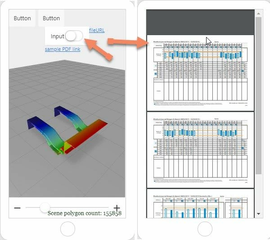The width and height of the screenshot is (270, 240).
Task: Click the first PDF page in the viewer
Action: (x=200, y=73)
